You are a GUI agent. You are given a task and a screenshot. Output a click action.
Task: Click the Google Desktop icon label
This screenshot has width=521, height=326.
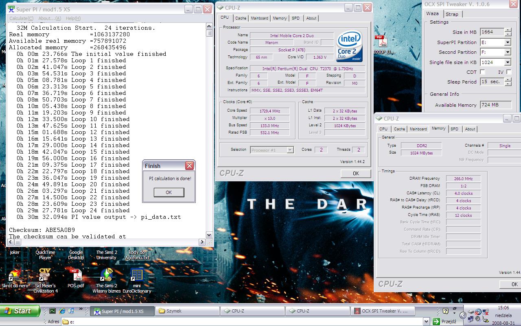[x=76, y=255]
